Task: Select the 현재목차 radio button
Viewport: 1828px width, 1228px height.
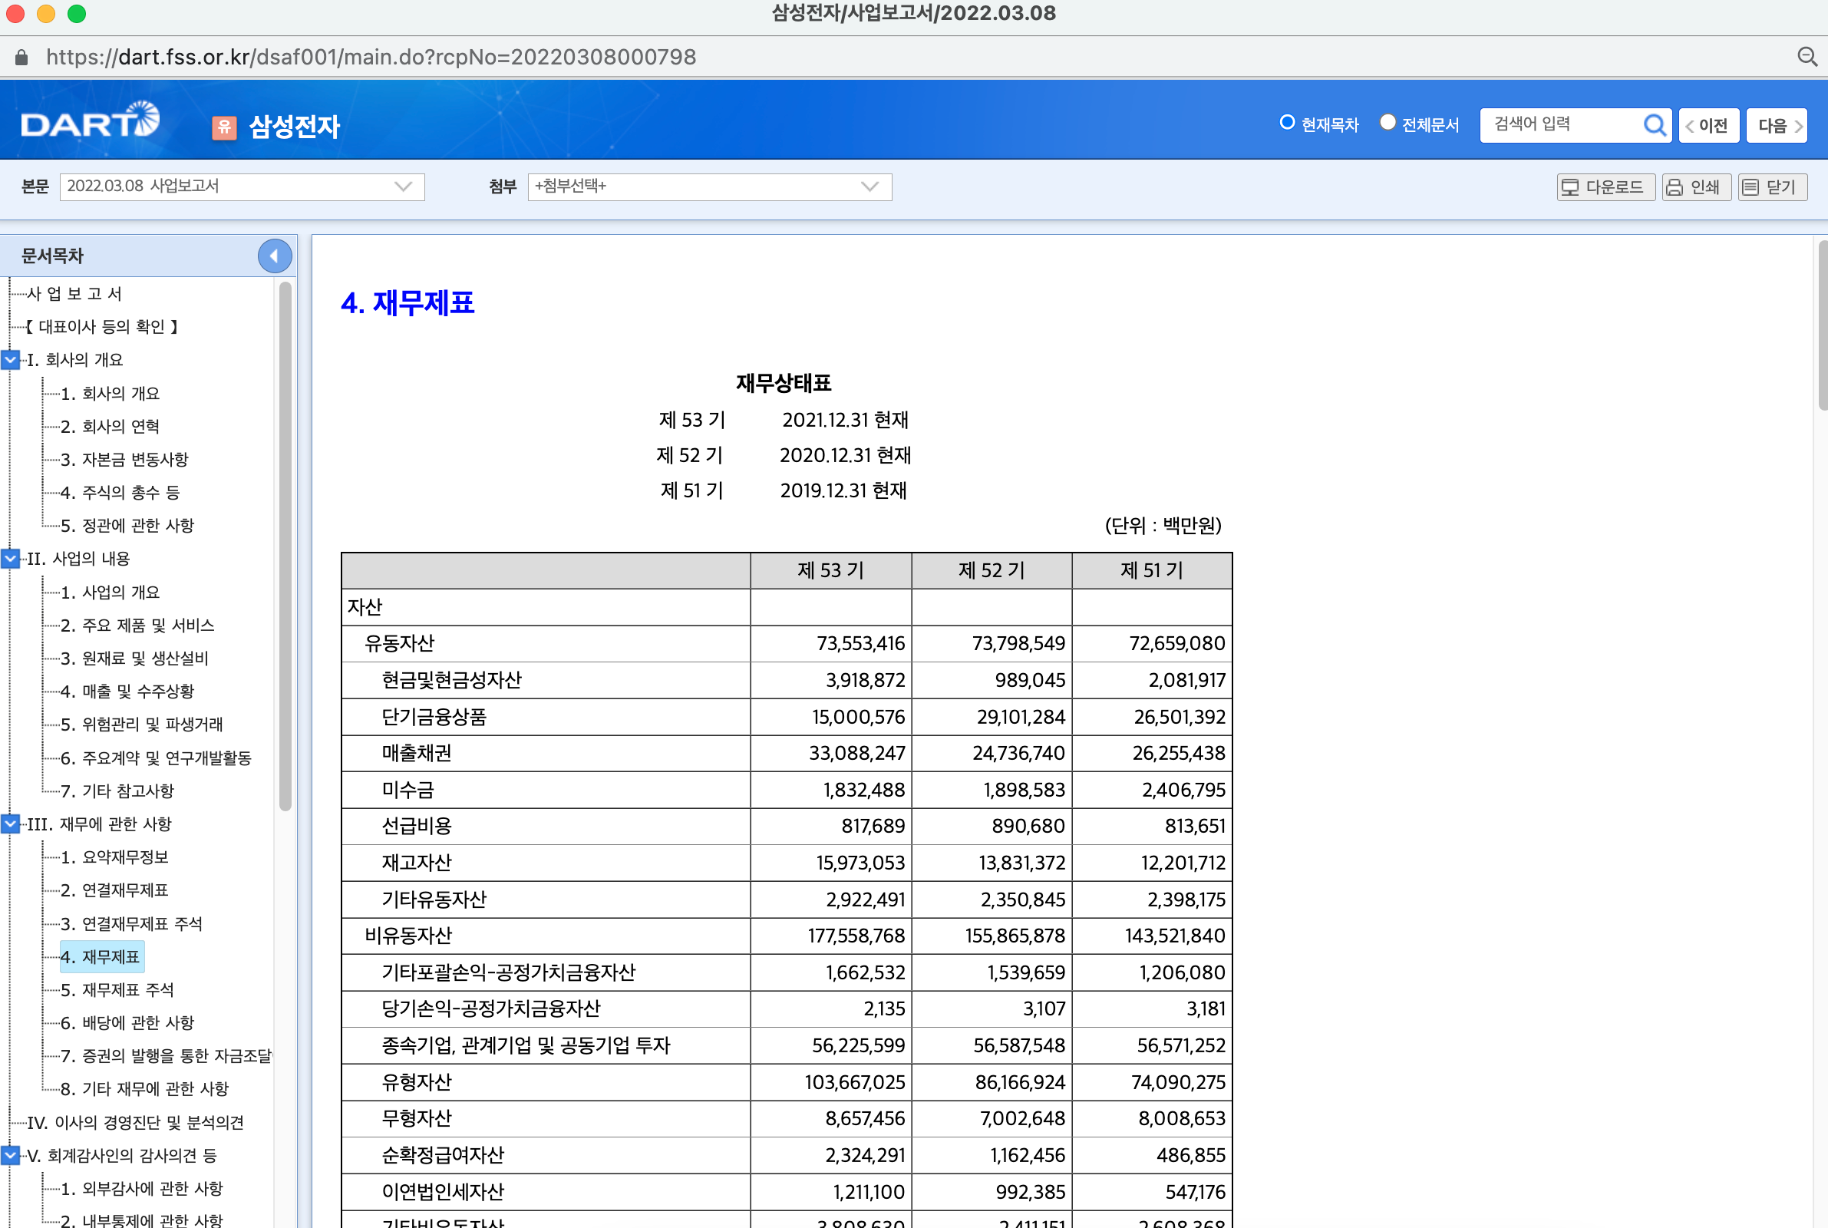Action: point(1287,123)
